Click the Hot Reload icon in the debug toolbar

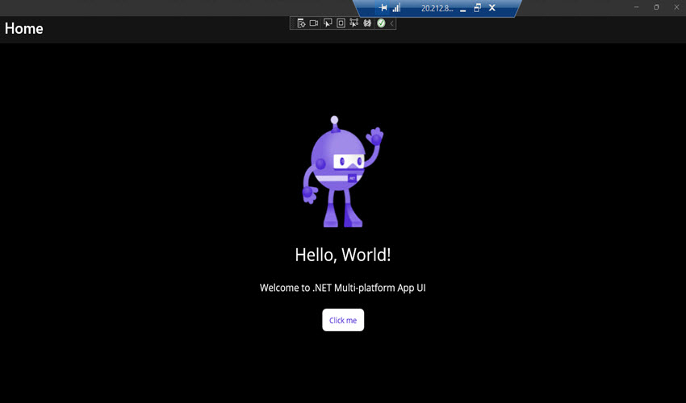(367, 23)
